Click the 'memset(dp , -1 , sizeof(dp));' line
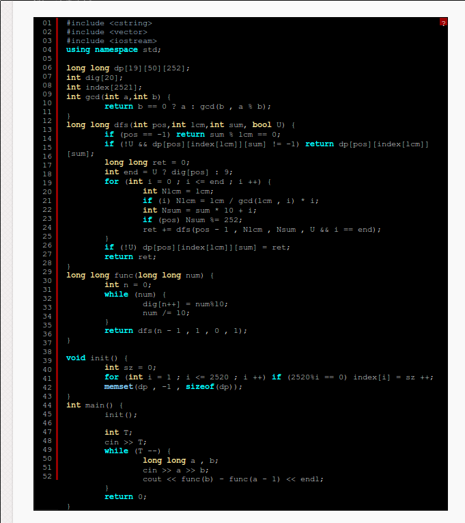The height and width of the screenshot is (523, 465). 173,386
